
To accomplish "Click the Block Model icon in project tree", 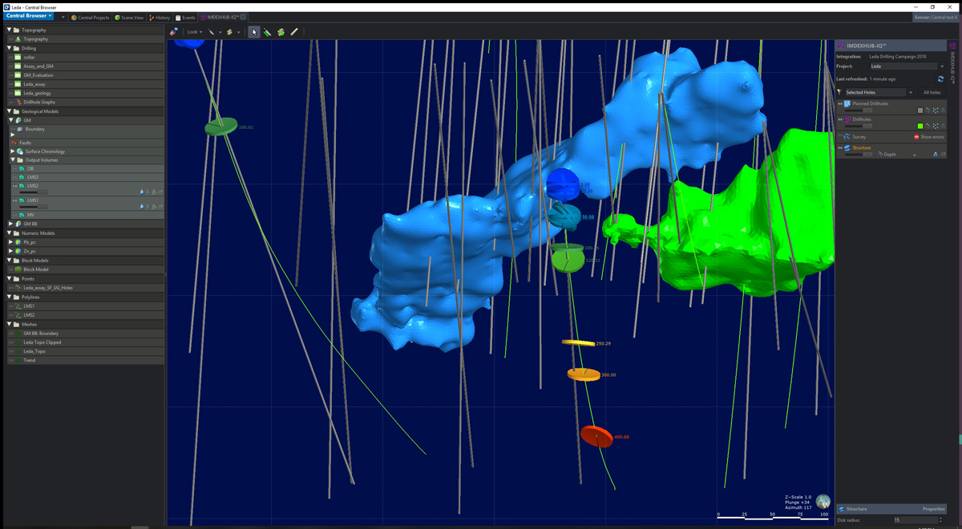I will pyautogui.click(x=18, y=269).
